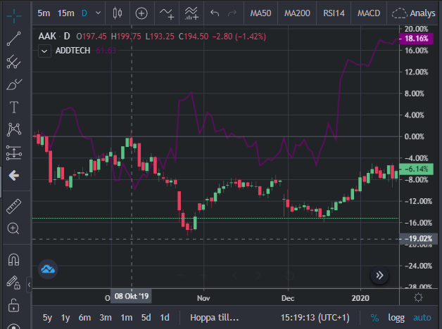Open the ruler measure tool
The height and width of the screenshot is (329, 442).
[13, 206]
